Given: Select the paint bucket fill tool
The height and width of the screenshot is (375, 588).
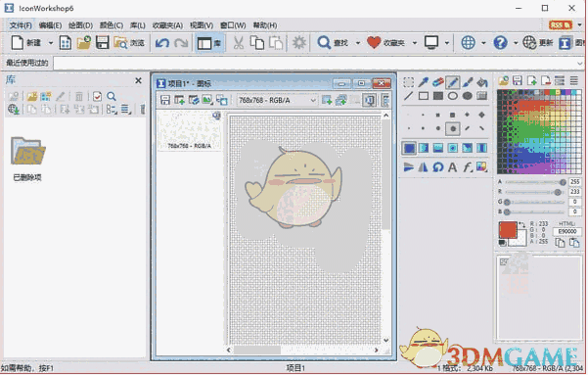Looking at the screenshot, I should point(482,81).
